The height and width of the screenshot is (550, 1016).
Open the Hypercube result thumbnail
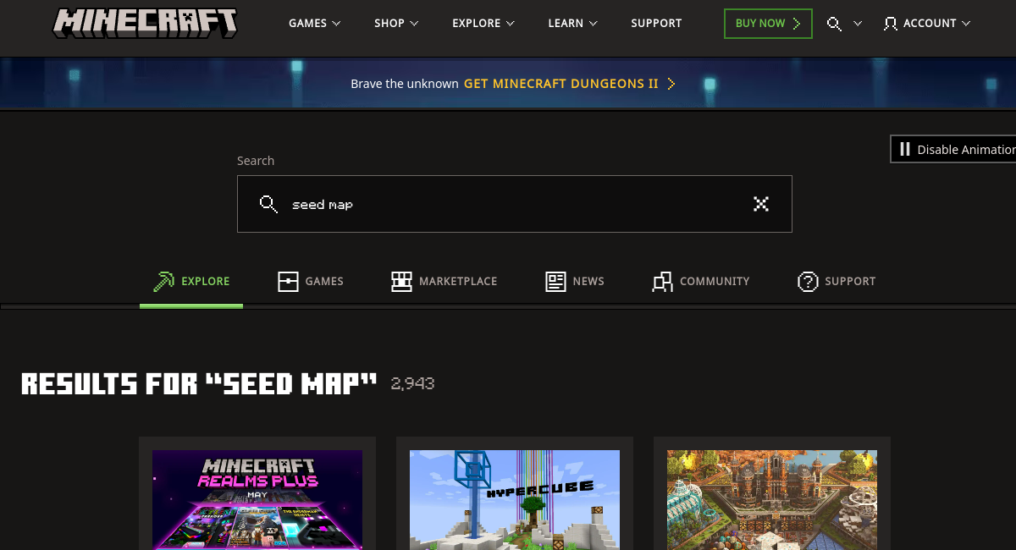pos(515,500)
